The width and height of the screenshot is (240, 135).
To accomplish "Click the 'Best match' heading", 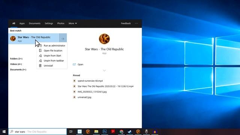I will point(16,31).
